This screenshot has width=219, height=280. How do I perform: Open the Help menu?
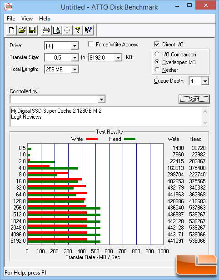(45, 19)
